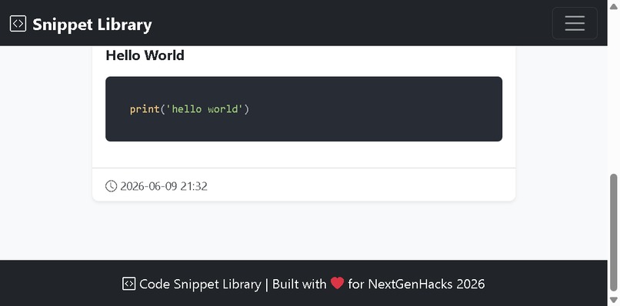620x306 pixels.
Task: Click the footer code bracket icon
Action: (128, 284)
